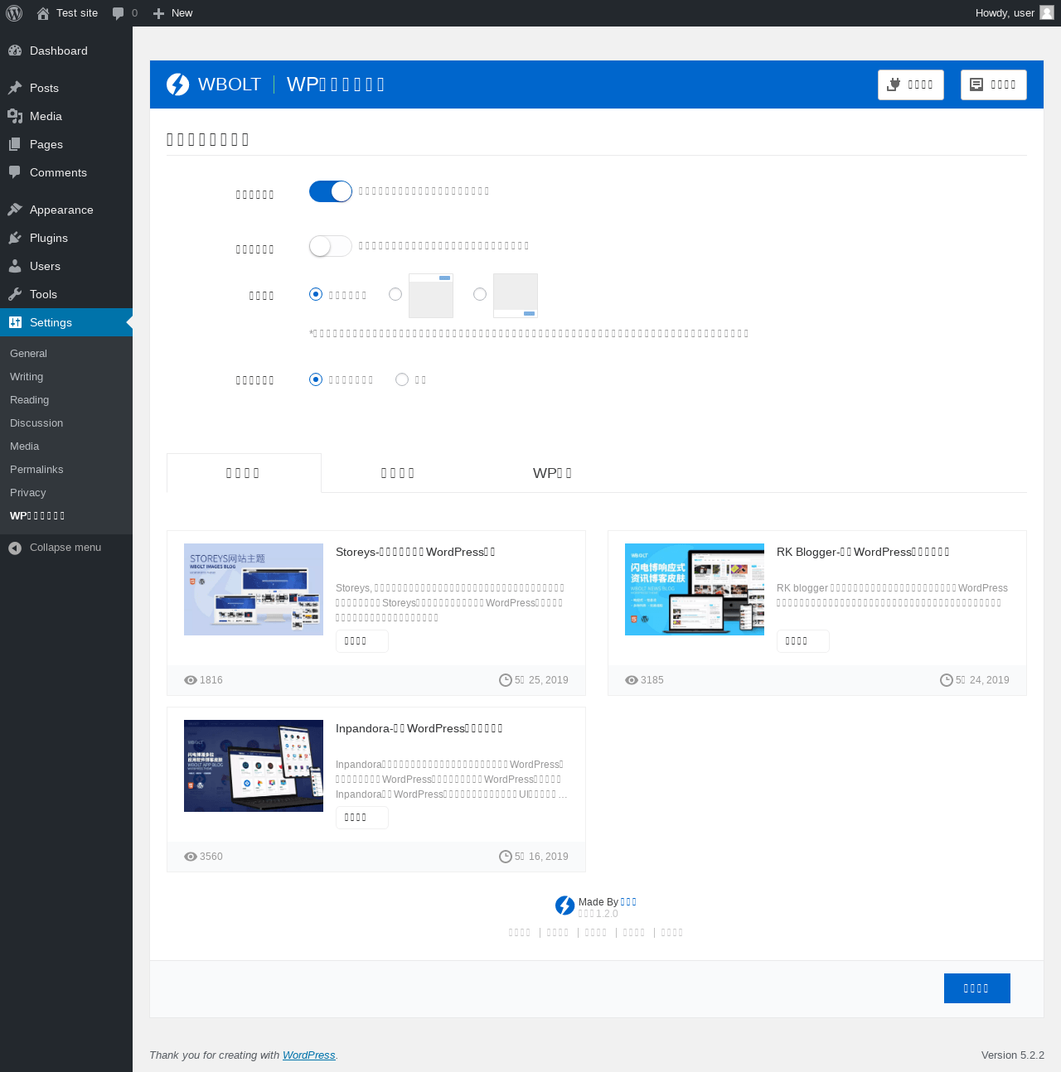Click the WBOLT lightning logo in header
1061x1072 pixels.
coord(177,85)
